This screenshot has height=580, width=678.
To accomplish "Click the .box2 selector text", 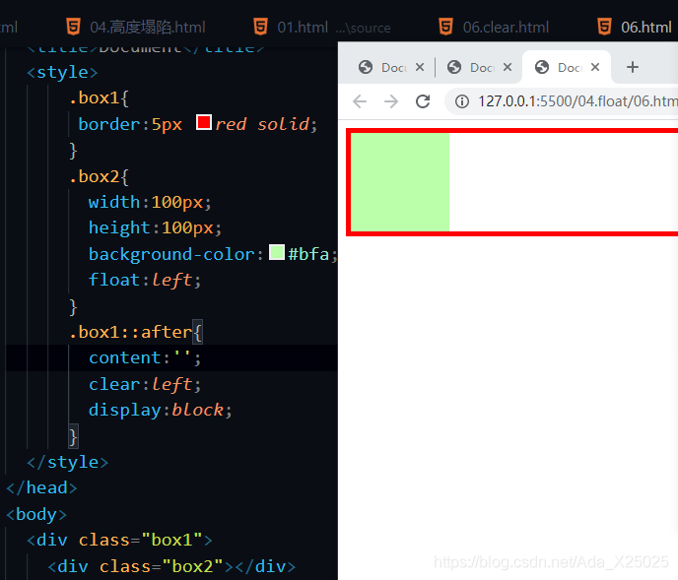I will [x=95, y=177].
